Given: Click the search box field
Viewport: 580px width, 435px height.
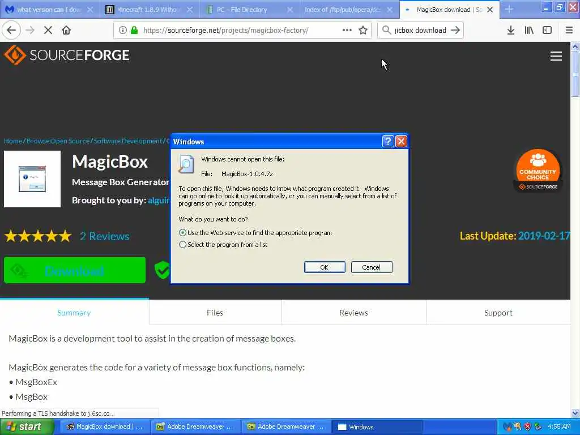Looking at the screenshot, I should click(420, 31).
